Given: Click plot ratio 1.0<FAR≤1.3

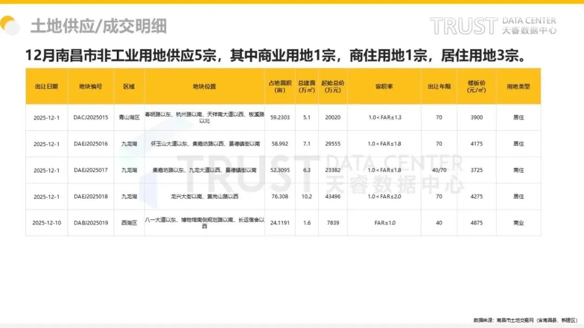Looking at the screenshot, I should click(x=385, y=117).
